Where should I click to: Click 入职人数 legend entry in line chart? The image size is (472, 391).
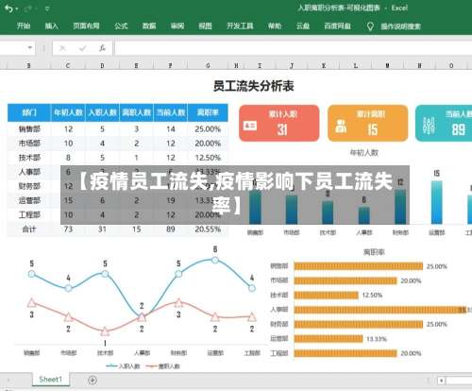124,366
